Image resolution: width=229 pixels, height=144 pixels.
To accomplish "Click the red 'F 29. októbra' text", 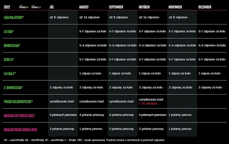I will 148,103.
